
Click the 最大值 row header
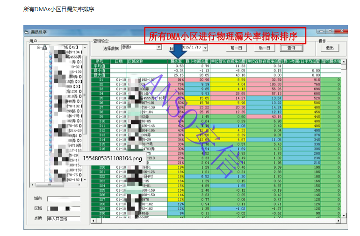click(101, 75)
